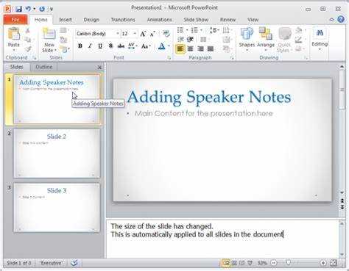This screenshot has width=349, height=271.
Task: Start Slide Show from status bar
Action: [x=250, y=263]
